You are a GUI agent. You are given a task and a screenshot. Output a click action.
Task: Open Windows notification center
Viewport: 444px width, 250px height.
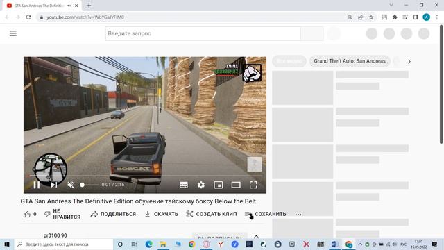(x=435, y=244)
